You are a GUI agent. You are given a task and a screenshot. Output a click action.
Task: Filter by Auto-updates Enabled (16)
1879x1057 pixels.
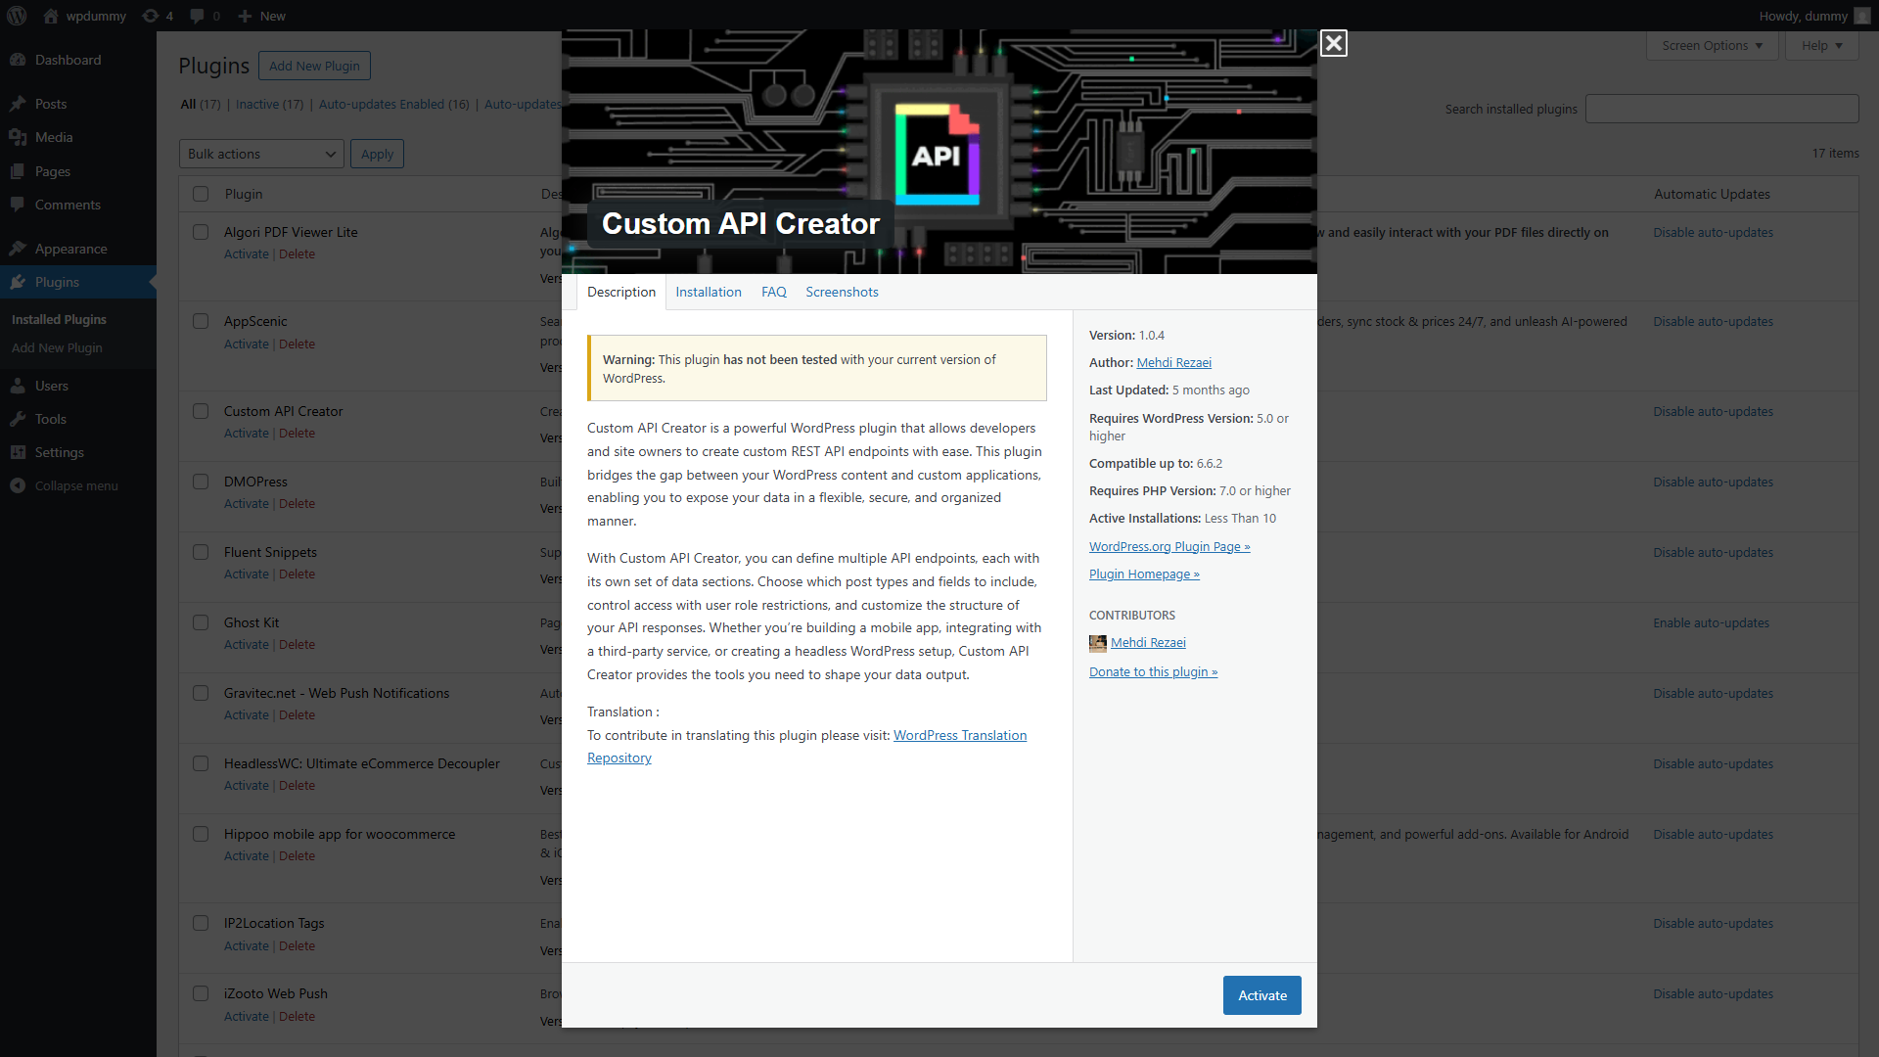[394, 104]
